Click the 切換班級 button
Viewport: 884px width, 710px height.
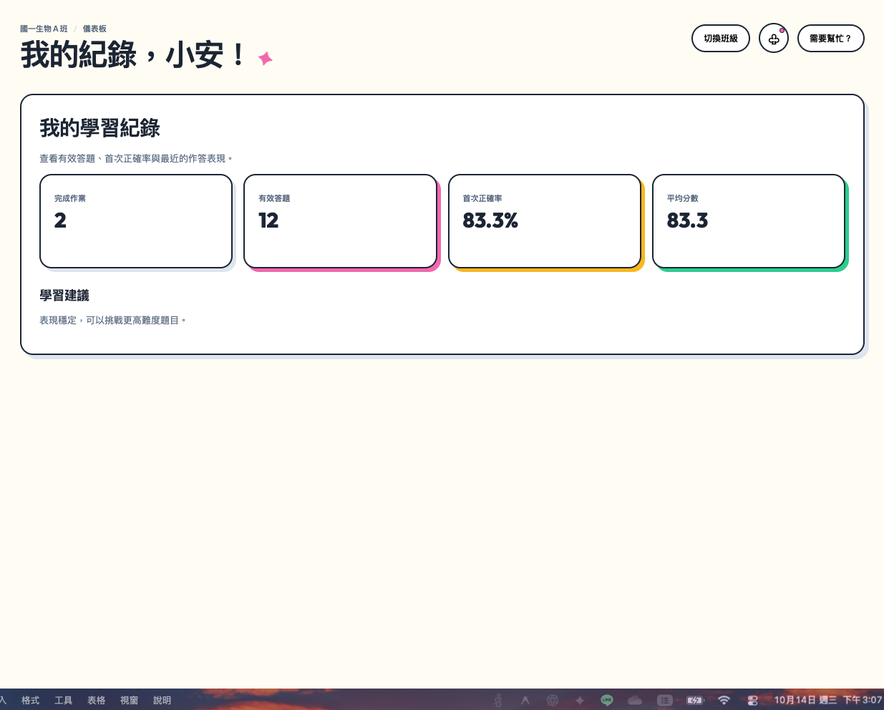tap(720, 39)
